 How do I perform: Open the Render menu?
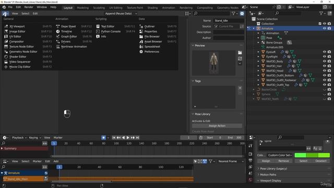tap(29, 7)
